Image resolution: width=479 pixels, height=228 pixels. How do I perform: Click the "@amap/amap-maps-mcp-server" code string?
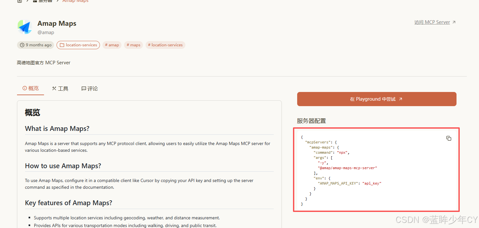(347, 168)
